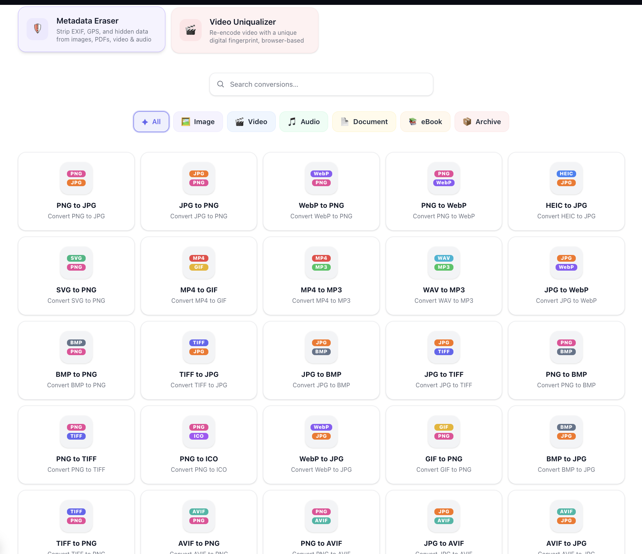
Task: Click the PNG to AVIF format icon
Action: (x=321, y=516)
